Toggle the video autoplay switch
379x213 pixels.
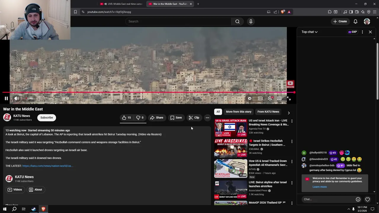pyautogui.click(x=250, y=99)
